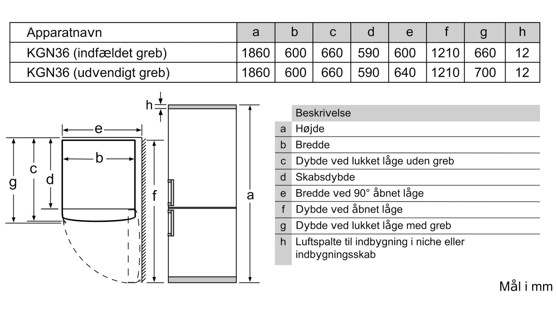Viewport: 557px width, 313px height.
Task: Select column c value 660, udvendigt greb row
Action: [332, 73]
